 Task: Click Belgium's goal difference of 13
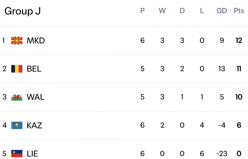click(222, 69)
